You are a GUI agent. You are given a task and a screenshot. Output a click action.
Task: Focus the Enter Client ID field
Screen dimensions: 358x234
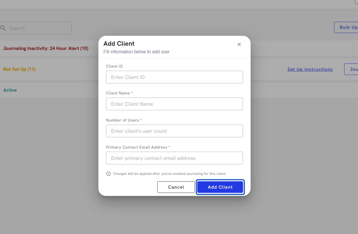tap(174, 77)
